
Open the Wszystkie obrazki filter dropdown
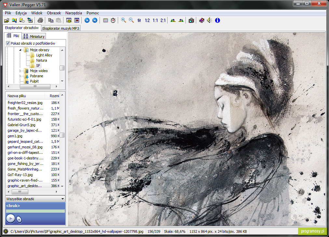pos(62,199)
